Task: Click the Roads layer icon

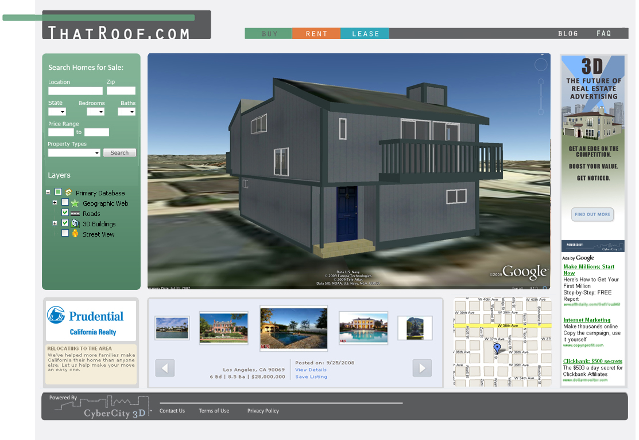Action: pos(75,214)
